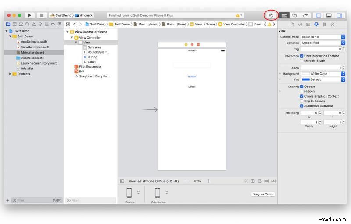Open the related items grid menu
Viewport: 351px width, 224px height.
pos(68,24)
